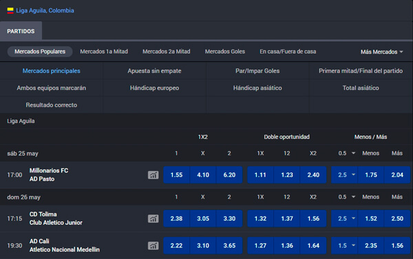Bet Club Atletico Junior win at 3.30
This screenshot has width=413, height=259.
(229, 218)
